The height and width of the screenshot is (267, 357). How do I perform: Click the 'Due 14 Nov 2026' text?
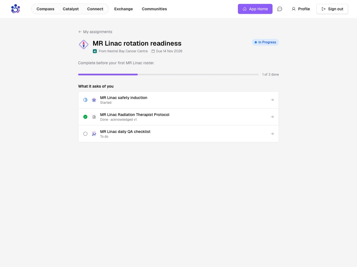pyautogui.click(x=169, y=51)
